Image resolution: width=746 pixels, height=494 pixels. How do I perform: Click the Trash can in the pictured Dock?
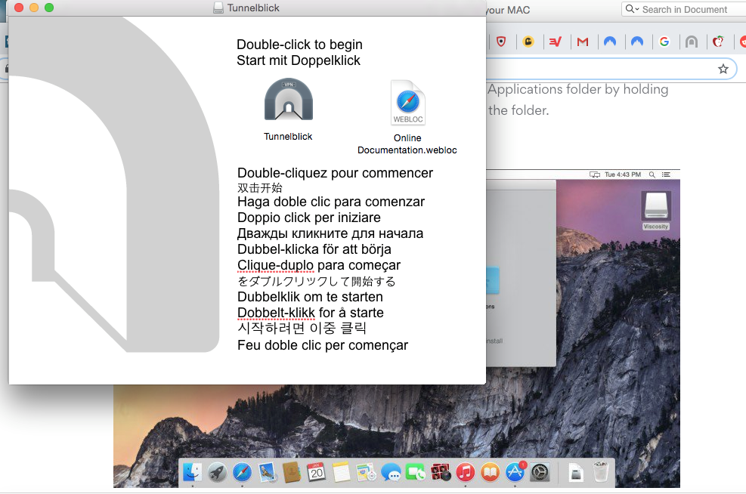click(x=601, y=472)
